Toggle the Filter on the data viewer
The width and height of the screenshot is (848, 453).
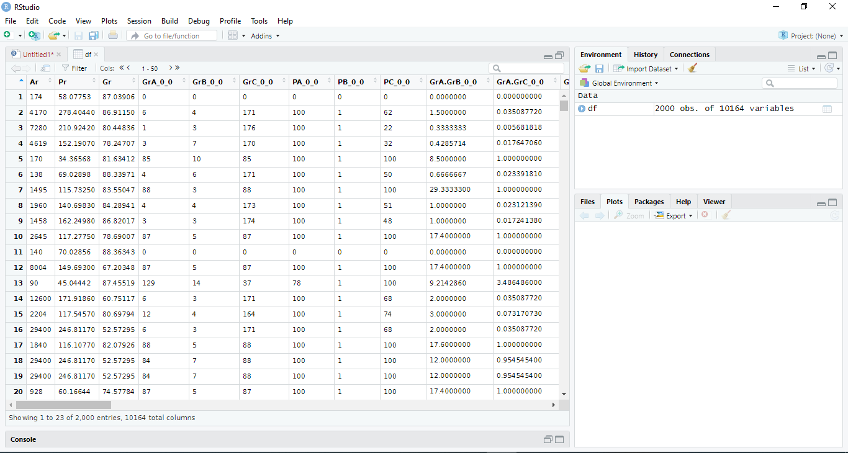(x=74, y=68)
